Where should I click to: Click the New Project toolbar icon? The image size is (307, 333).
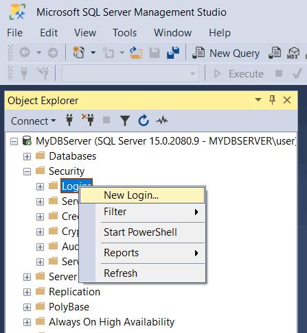(x=78, y=52)
